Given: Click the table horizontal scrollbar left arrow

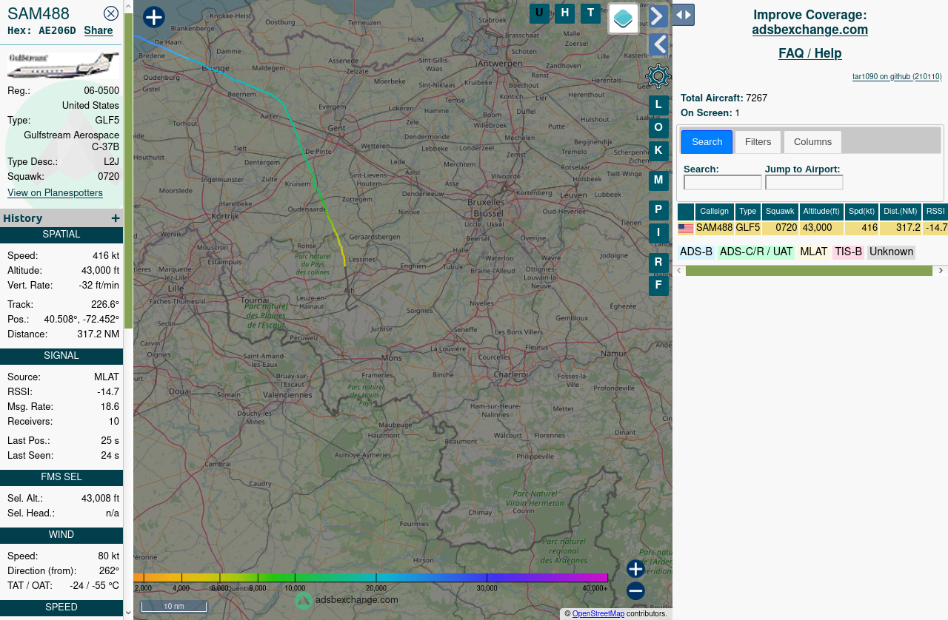Looking at the screenshot, I should click(x=679, y=271).
